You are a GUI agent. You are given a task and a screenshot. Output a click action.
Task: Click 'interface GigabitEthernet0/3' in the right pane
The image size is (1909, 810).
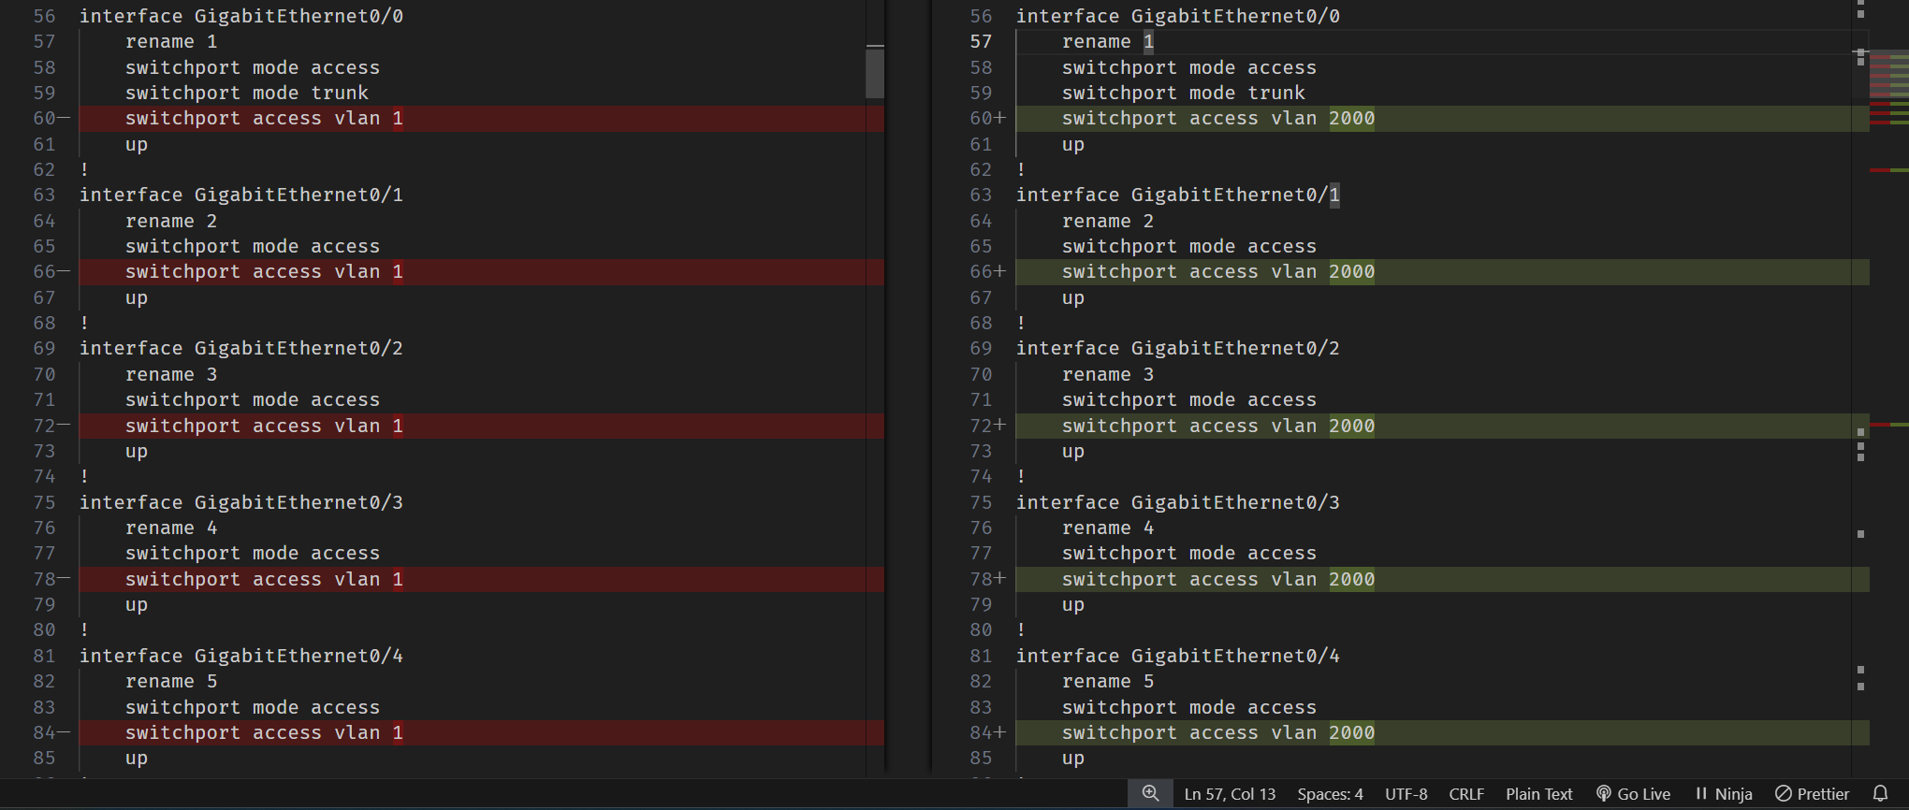(x=1177, y=502)
